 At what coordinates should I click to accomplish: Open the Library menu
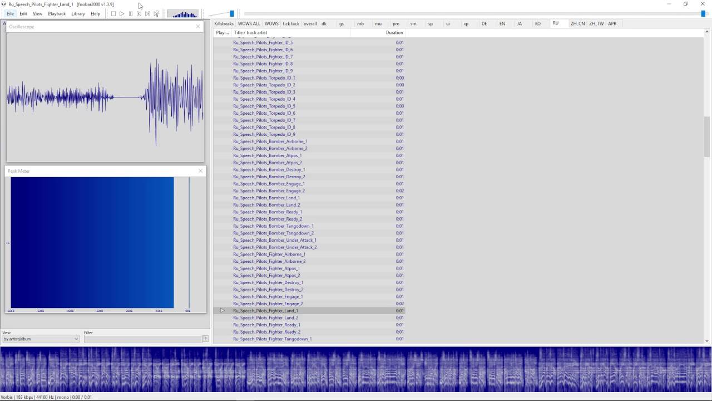click(78, 14)
